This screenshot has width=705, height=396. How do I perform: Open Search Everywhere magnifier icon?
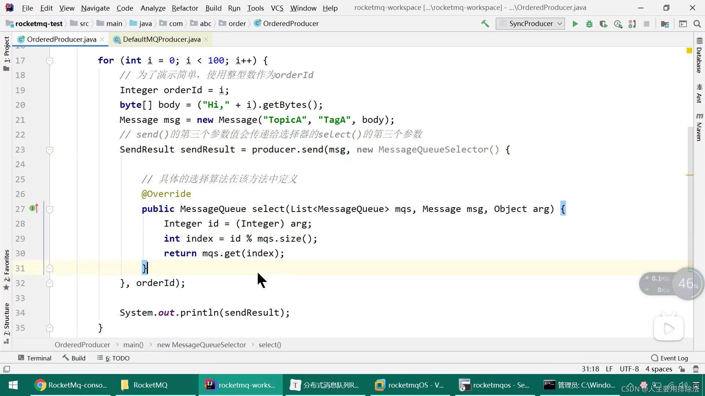pyautogui.click(x=697, y=24)
